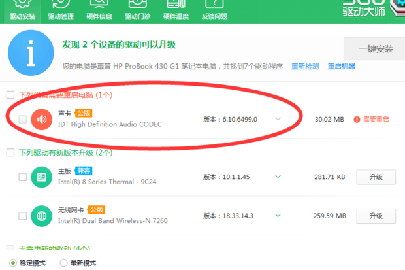Open 硬件信息 tab
405x270 pixels.
tap(99, 11)
